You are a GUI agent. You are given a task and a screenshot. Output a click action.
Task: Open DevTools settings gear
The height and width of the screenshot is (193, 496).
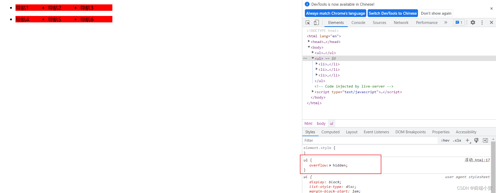pos(473,23)
